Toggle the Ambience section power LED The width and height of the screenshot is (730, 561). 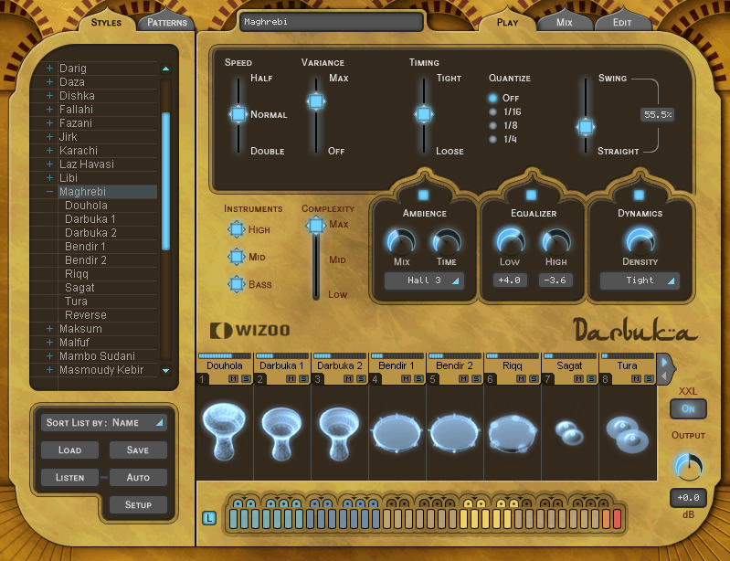tap(424, 195)
